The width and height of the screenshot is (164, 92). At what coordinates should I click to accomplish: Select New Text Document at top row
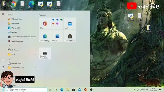(x=58, y=6)
